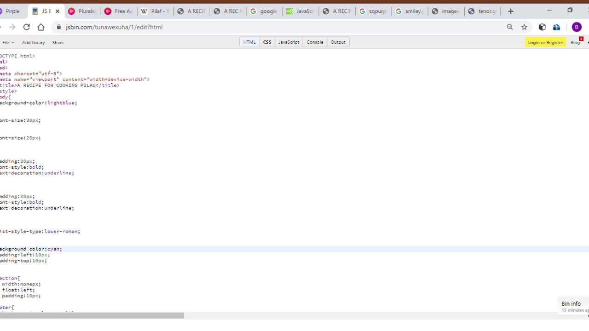This screenshot has height=331, width=589.
Task: View site information lock icon
Action: (x=59, y=27)
